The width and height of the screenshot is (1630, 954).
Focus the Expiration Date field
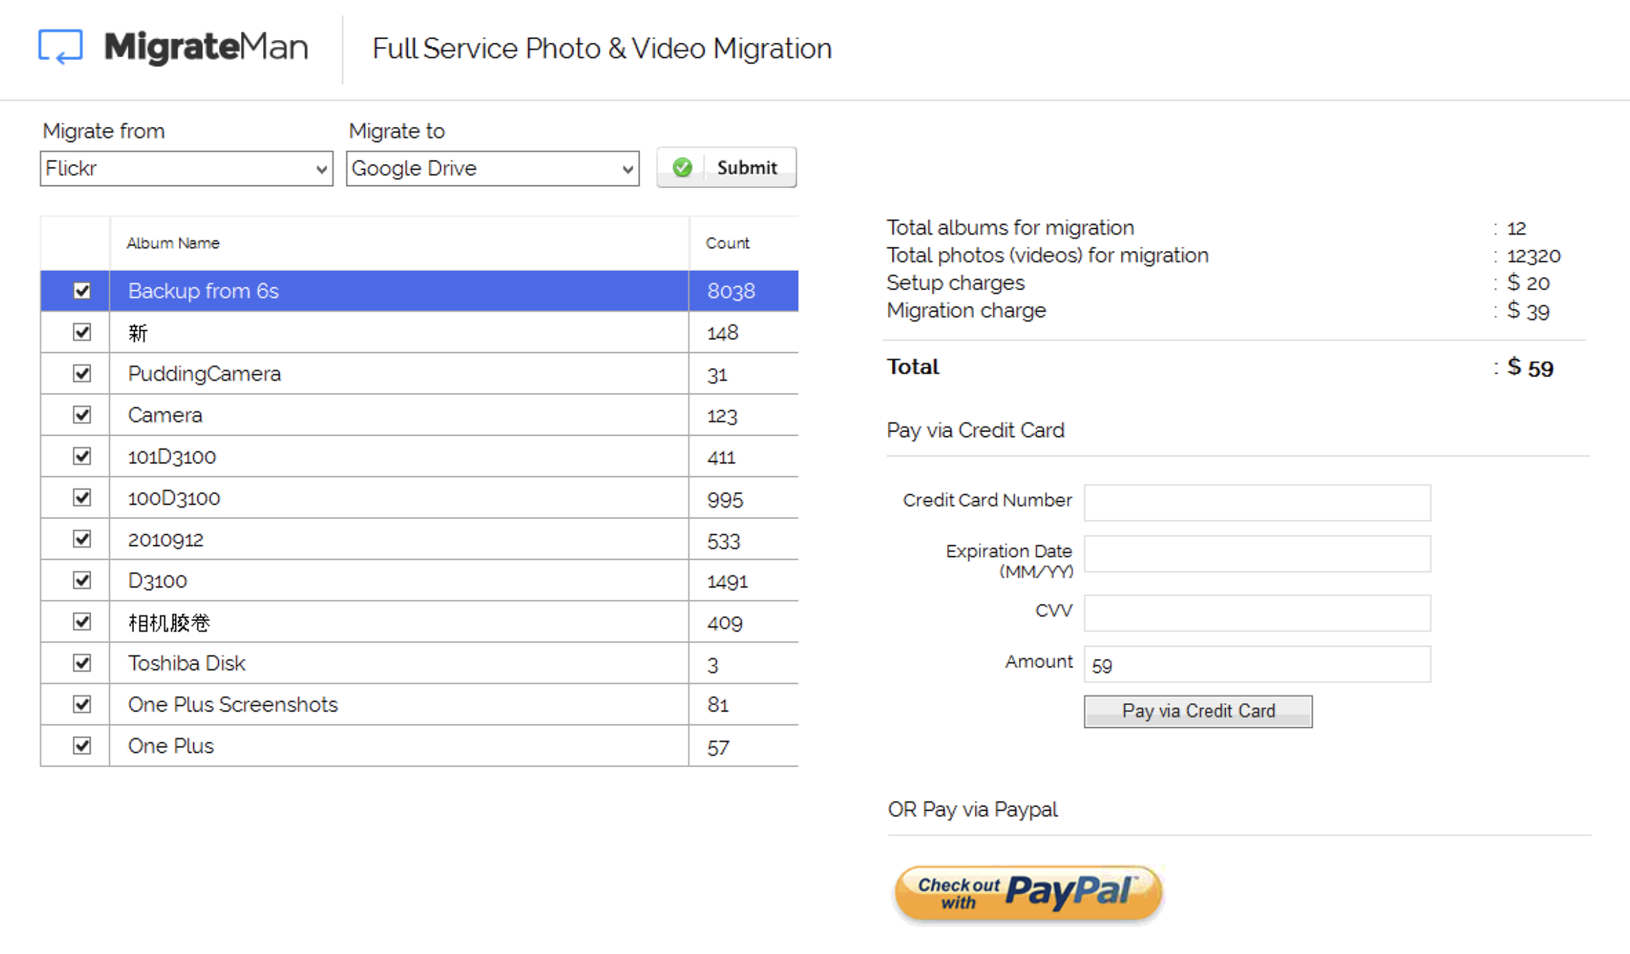coord(1257,554)
